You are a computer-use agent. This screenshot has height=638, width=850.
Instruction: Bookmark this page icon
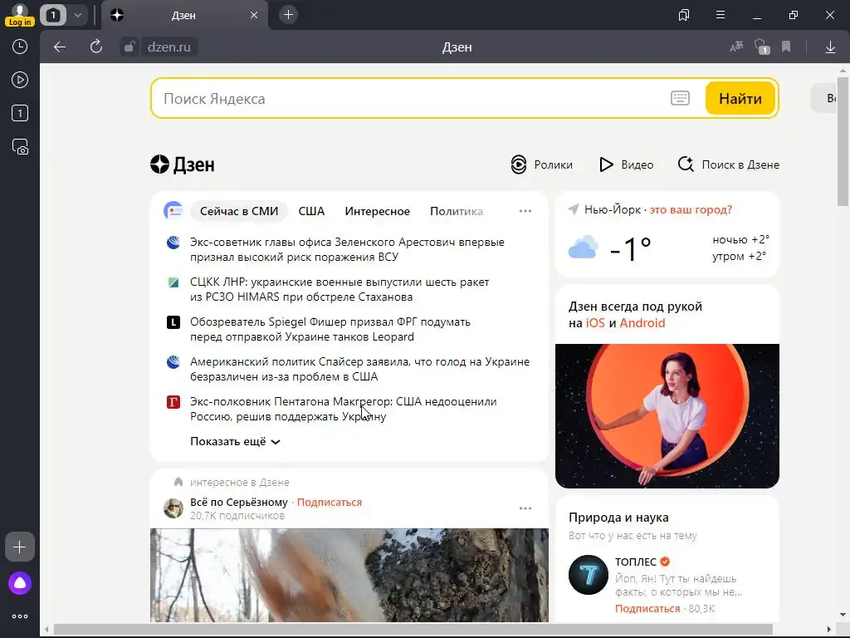[786, 47]
